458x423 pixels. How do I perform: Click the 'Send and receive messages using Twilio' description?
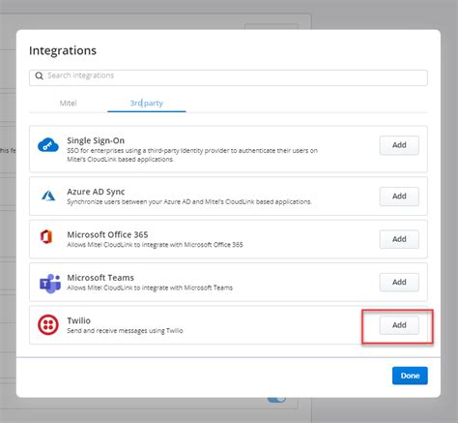coord(125,331)
